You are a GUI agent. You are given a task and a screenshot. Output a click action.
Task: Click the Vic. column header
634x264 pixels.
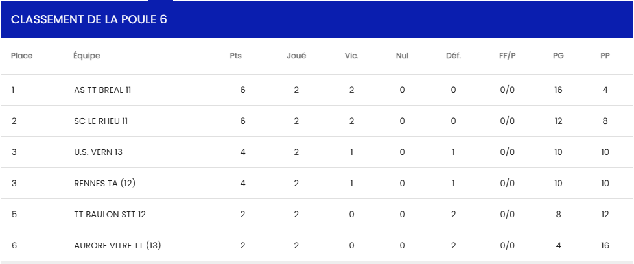(352, 56)
